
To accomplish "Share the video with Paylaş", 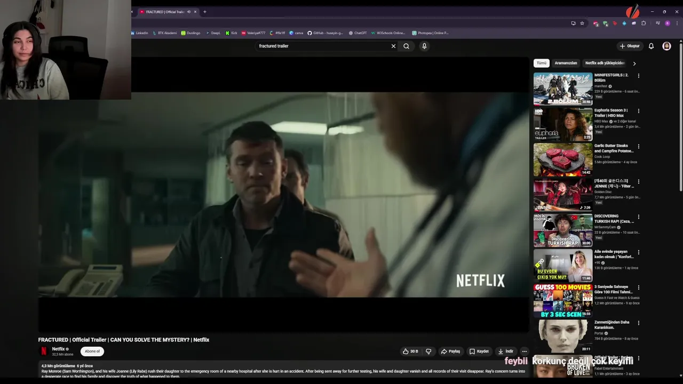I will (450, 351).
